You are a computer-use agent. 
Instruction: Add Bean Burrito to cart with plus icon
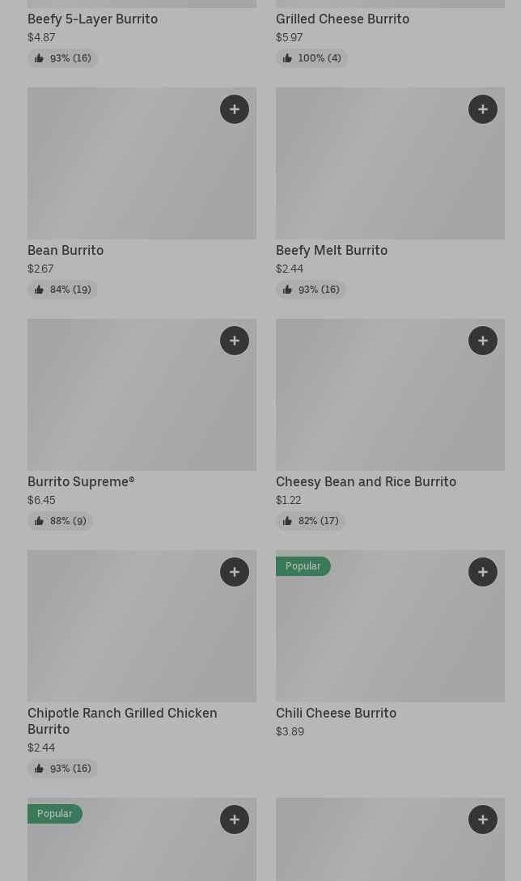235,109
